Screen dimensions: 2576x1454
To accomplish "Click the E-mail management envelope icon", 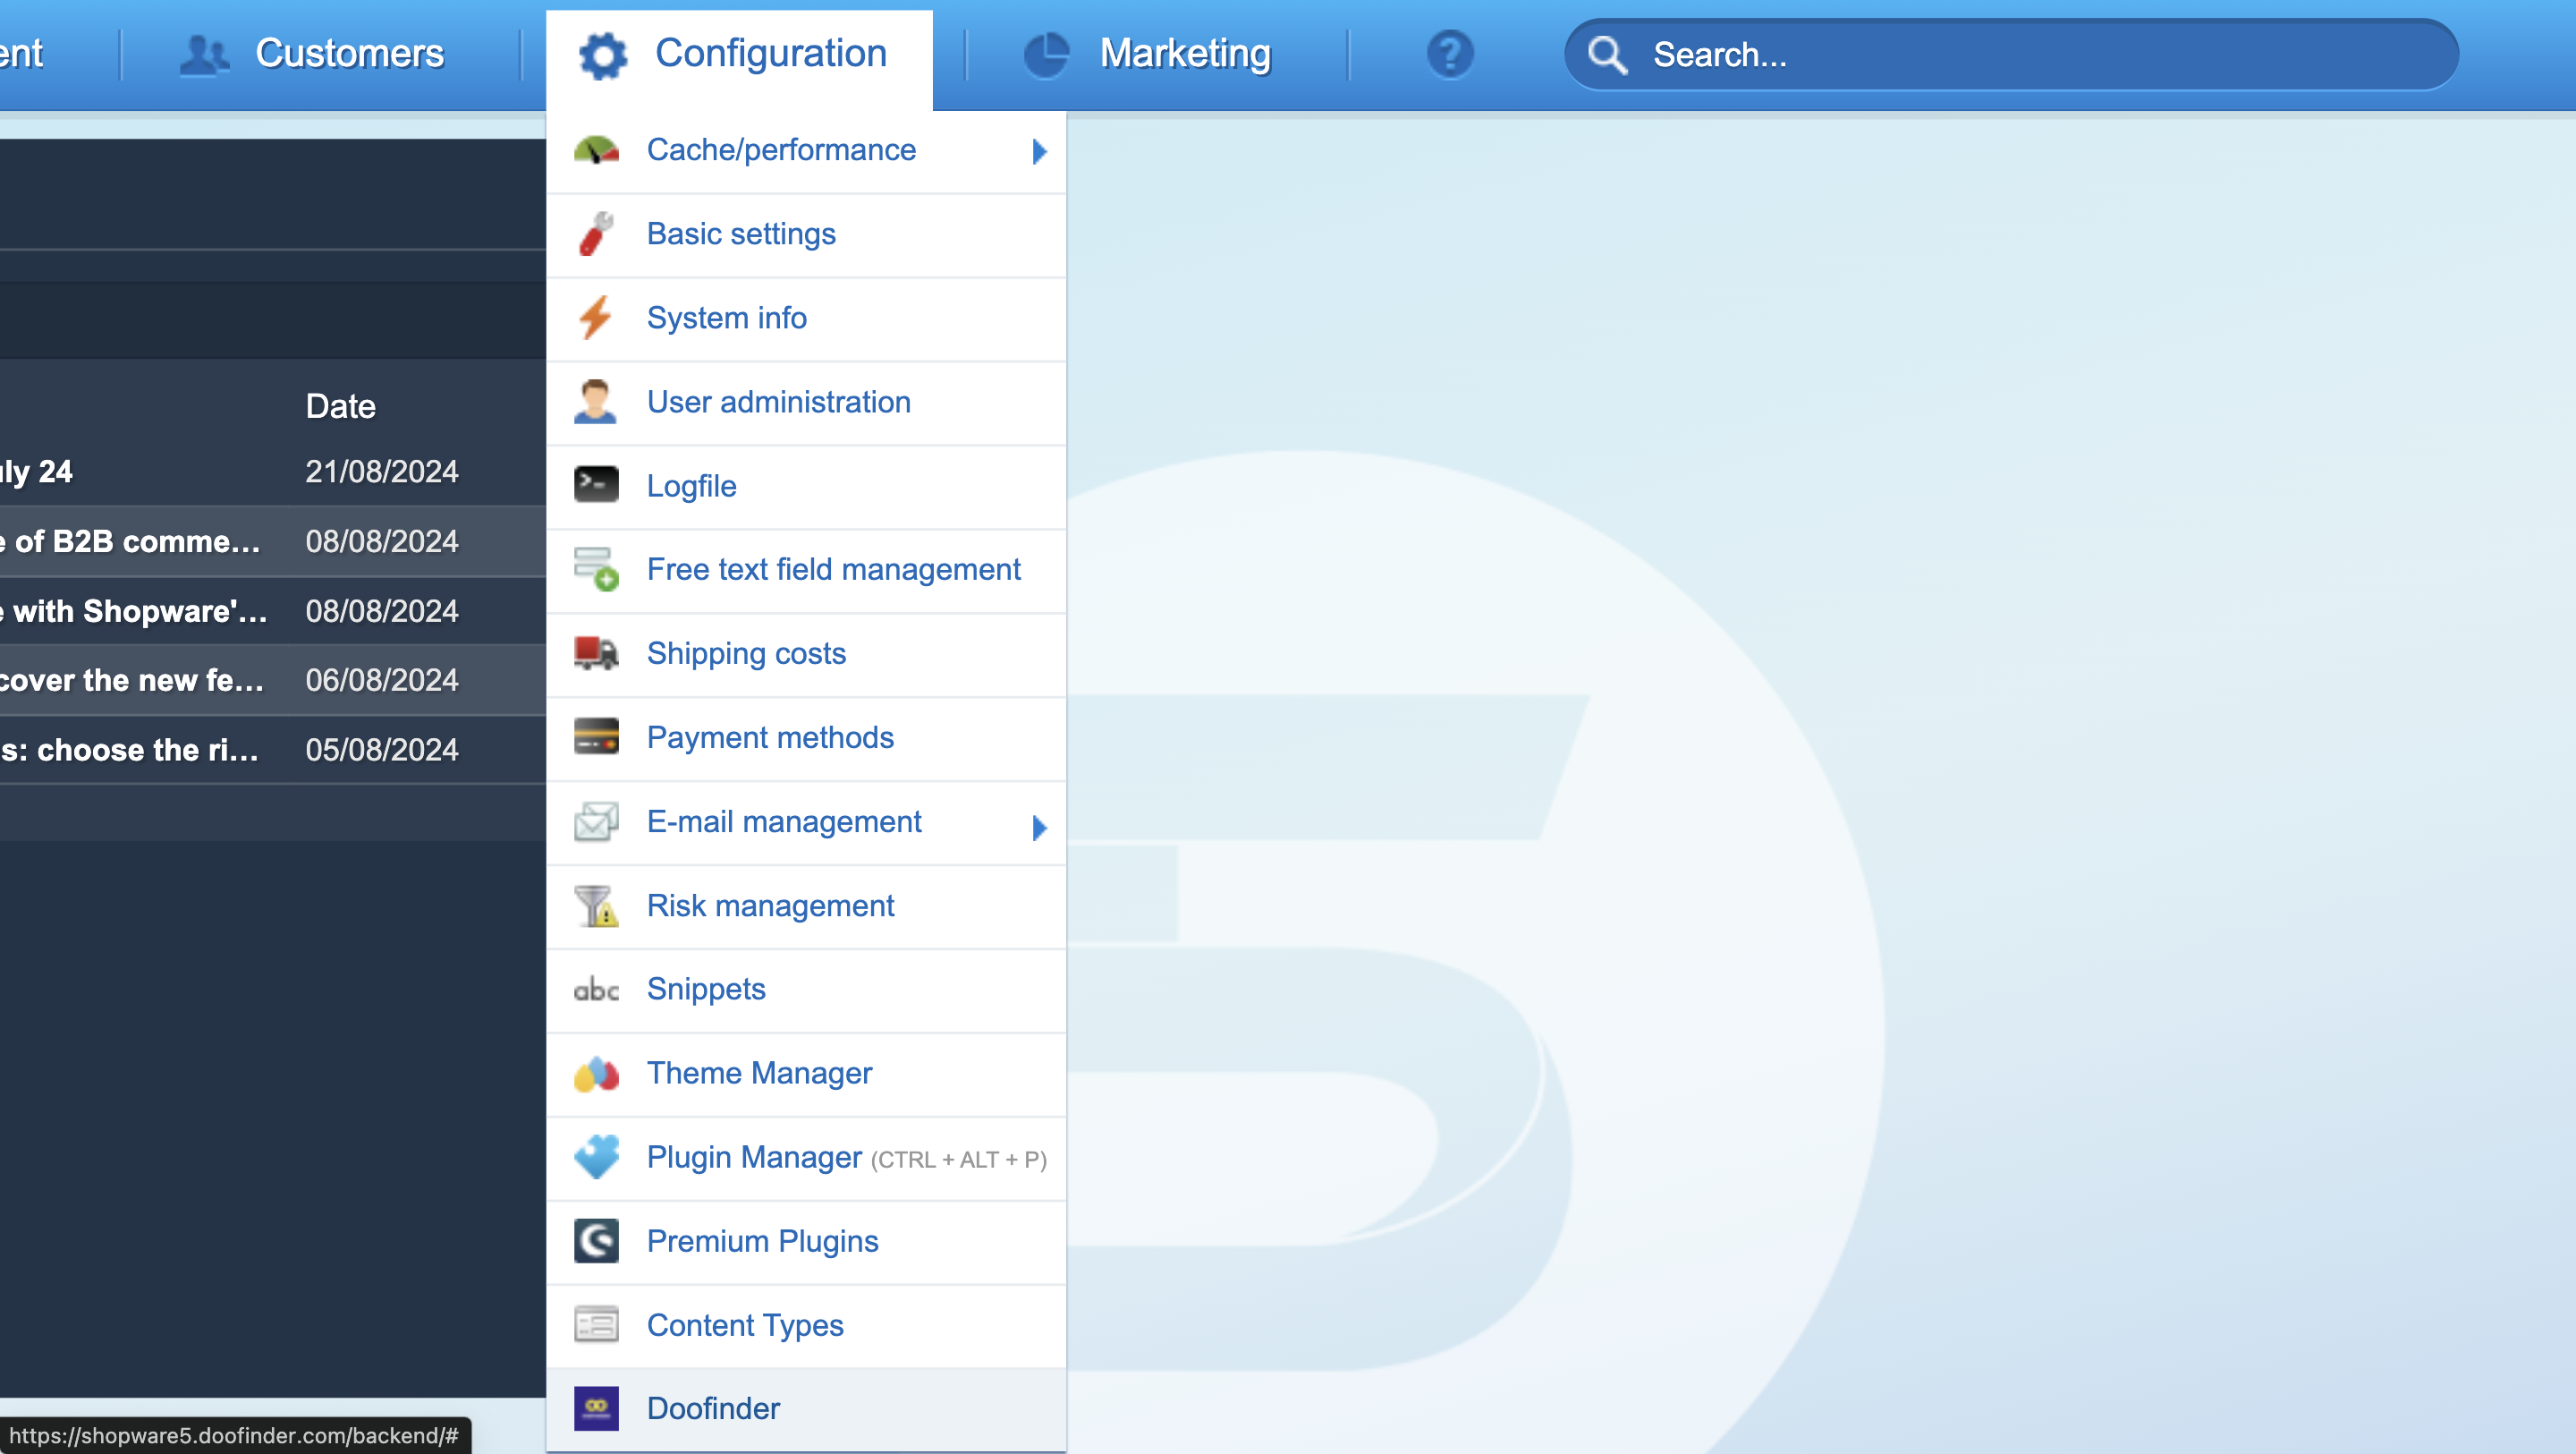I will click(x=596, y=821).
